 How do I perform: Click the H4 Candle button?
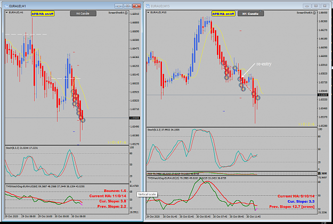[x=83, y=14]
